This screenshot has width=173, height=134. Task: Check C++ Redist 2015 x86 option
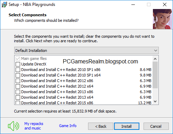point(18,102)
